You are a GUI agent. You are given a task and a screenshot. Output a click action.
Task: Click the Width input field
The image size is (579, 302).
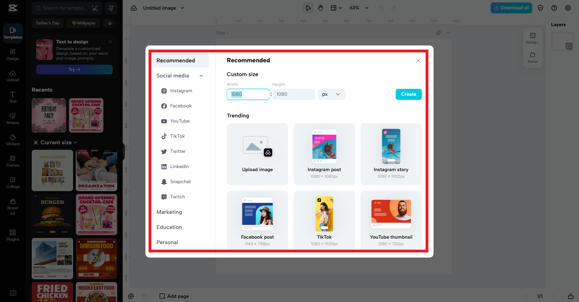tap(248, 94)
